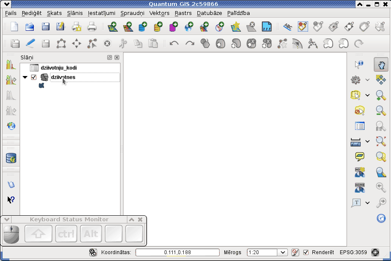
Task: Click the Remove Layer icon
Action: [251, 26]
